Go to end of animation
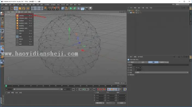Viewport: 192px width, 107px height. tap(94, 89)
